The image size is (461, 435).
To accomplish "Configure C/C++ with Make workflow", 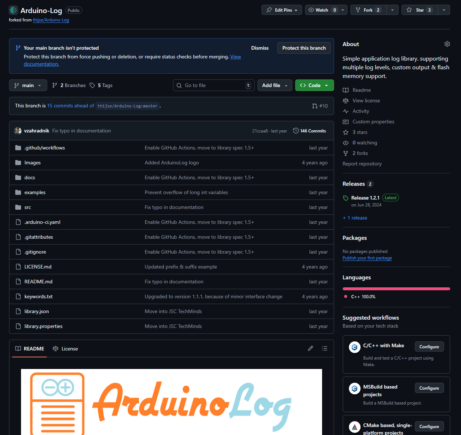I will click(429, 346).
